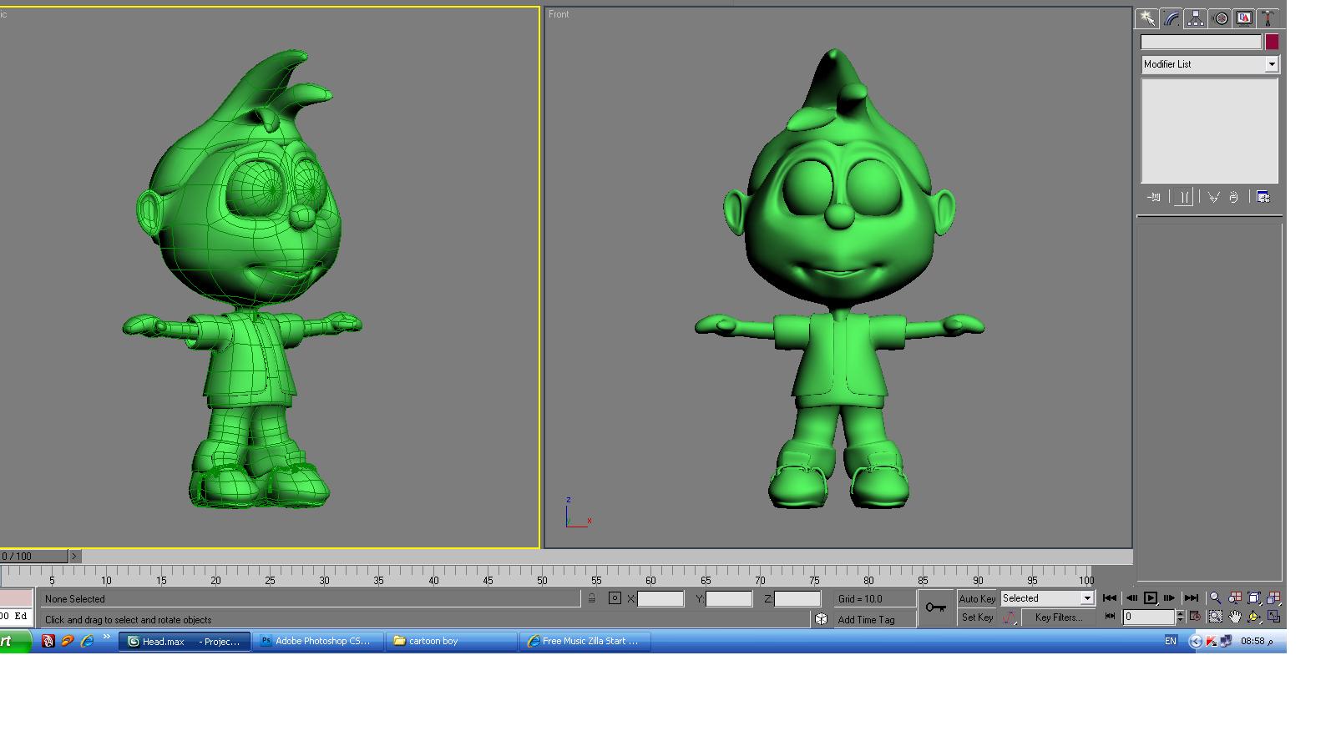Screen dimensions: 1336x751
Task: Select the Arc Rotate tool
Action: [x=1254, y=617]
